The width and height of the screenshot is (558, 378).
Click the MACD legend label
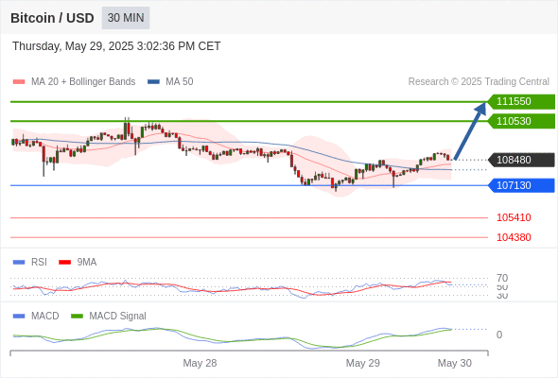point(45,317)
